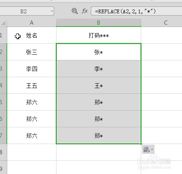182x174 pixels.
Task: Click the zoom formula magnifier icon
Action: 75,11
